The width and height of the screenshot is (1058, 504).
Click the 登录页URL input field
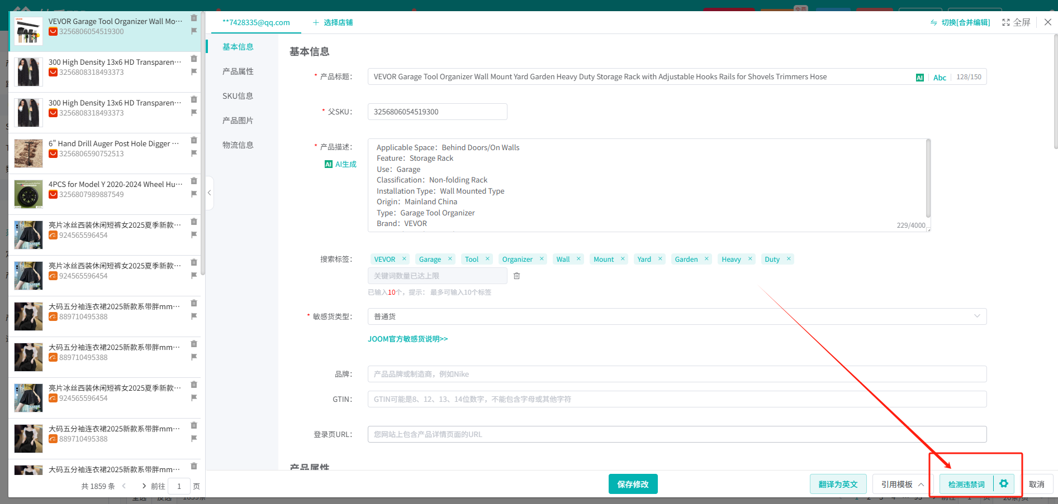click(677, 434)
